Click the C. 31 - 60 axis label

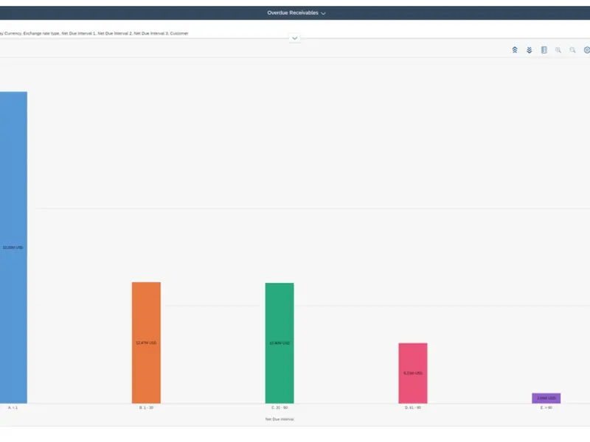280,407
